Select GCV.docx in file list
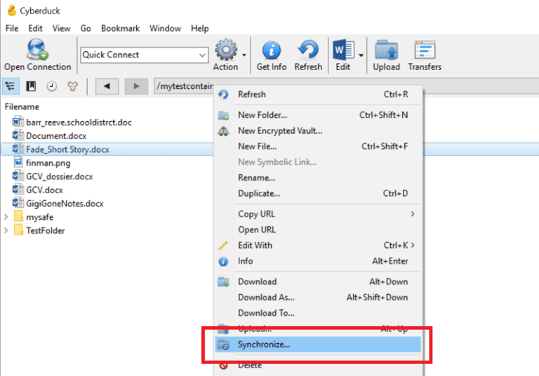Screen dimensions: 539x376 coord(45,190)
